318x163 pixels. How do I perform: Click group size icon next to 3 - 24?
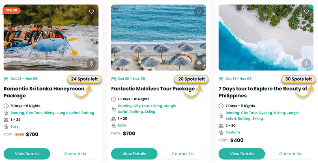pos(6,120)
